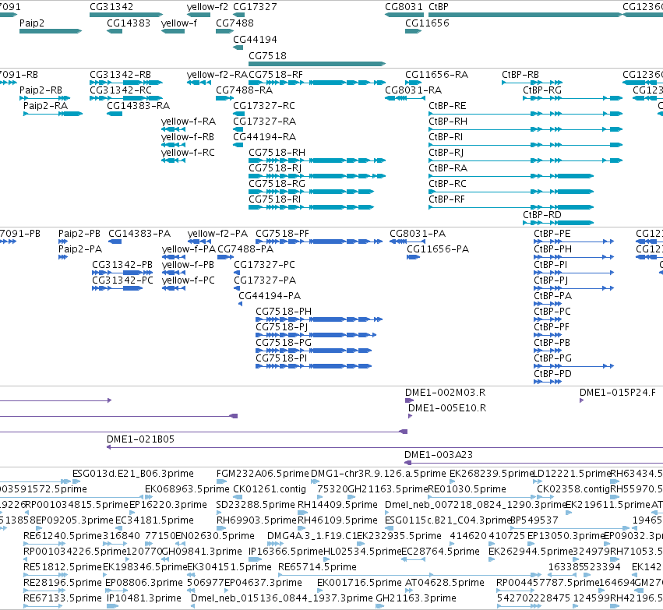Click the yellow-f2 gene label

(207, 7)
